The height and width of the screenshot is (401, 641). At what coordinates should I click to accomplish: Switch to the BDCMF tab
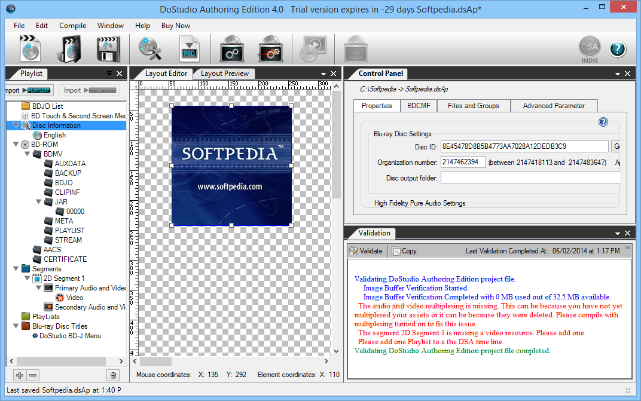(x=419, y=106)
